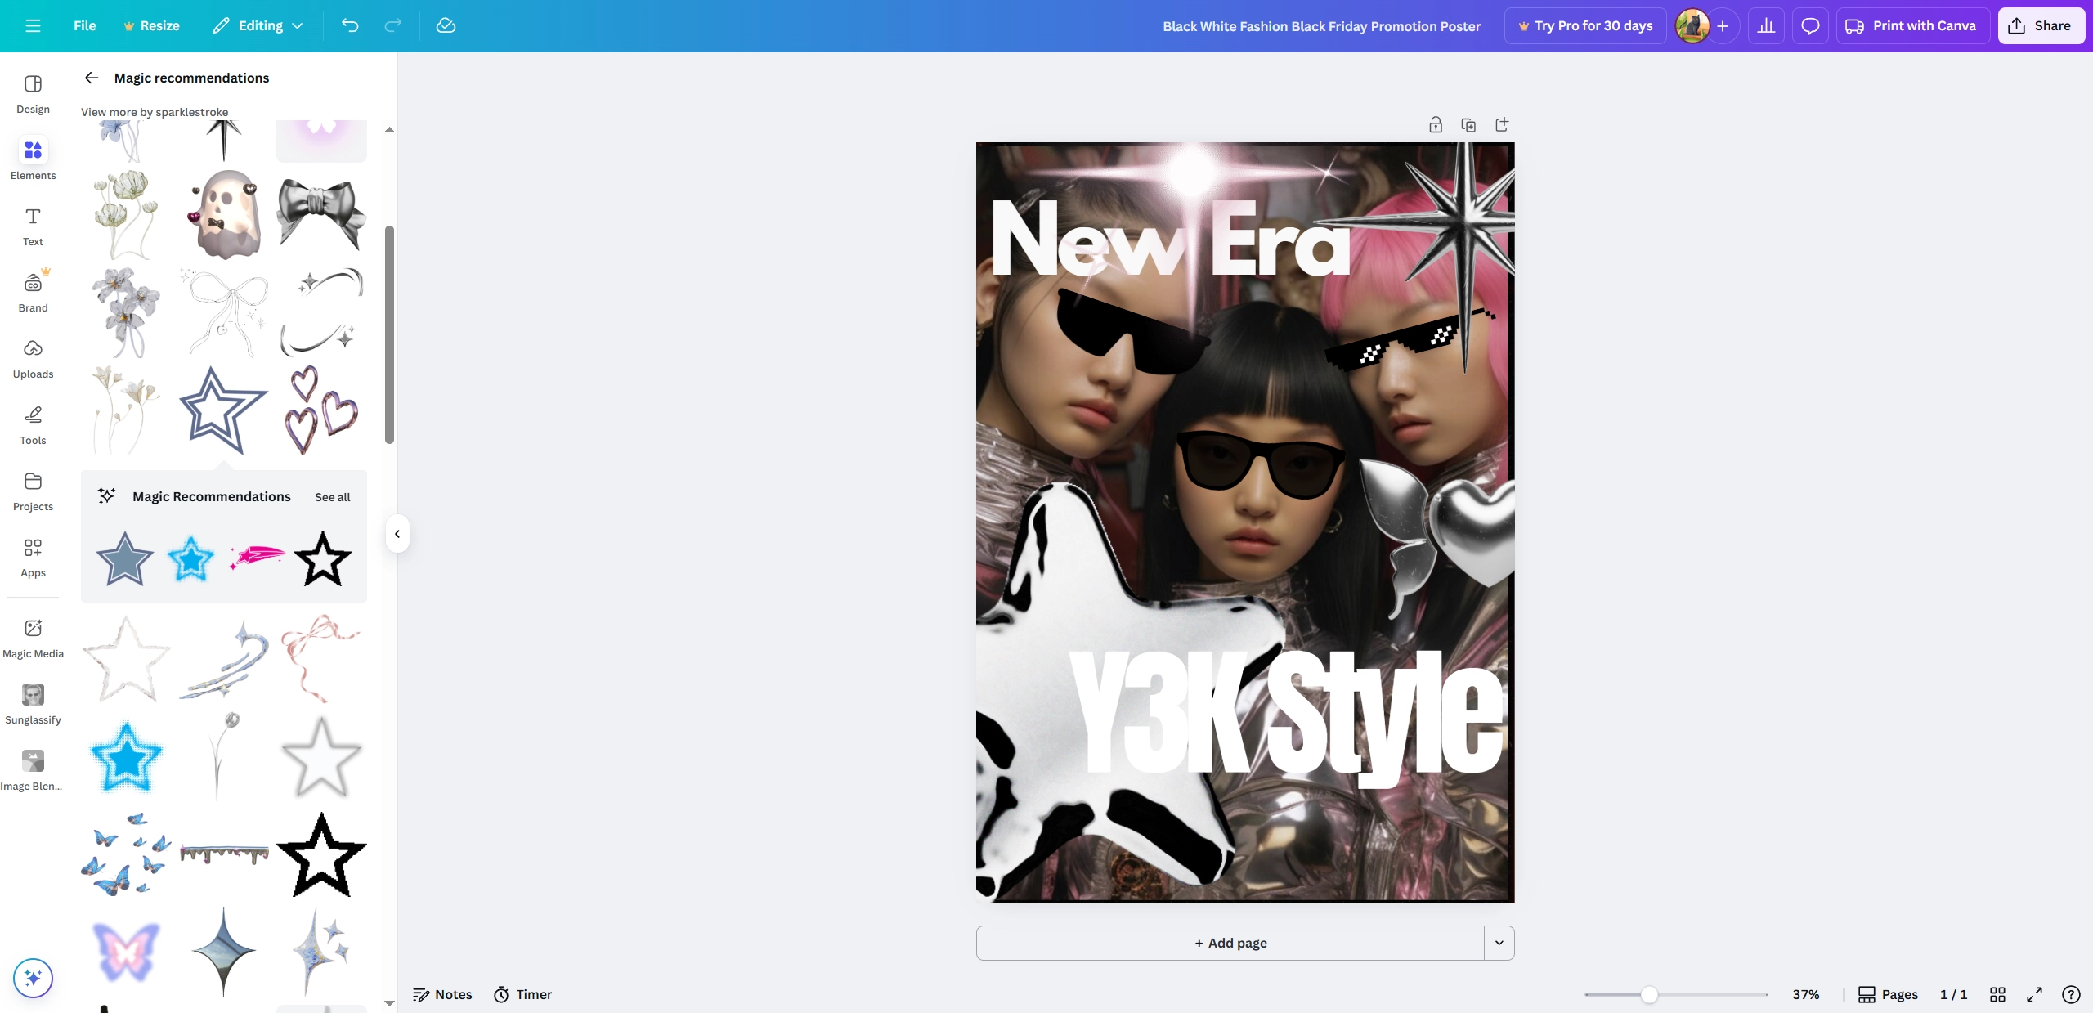The image size is (2093, 1013).
Task: Click the zoom slider handle
Action: tap(1649, 994)
